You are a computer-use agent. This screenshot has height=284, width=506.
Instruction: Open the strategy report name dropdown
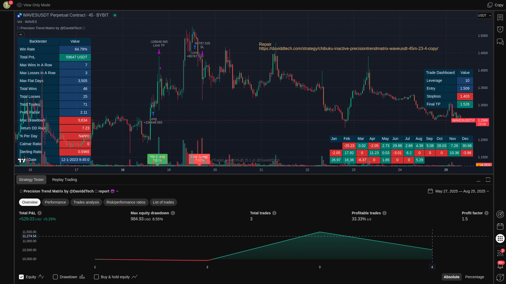(x=117, y=191)
